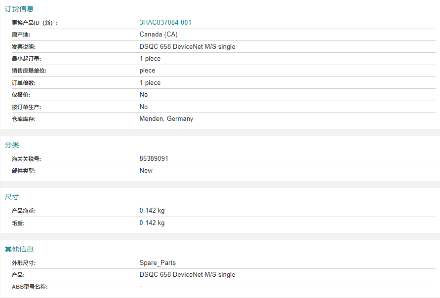
Task: Click the 产品 DSQC 658 DeviceNet value
Action: (187, 275)
